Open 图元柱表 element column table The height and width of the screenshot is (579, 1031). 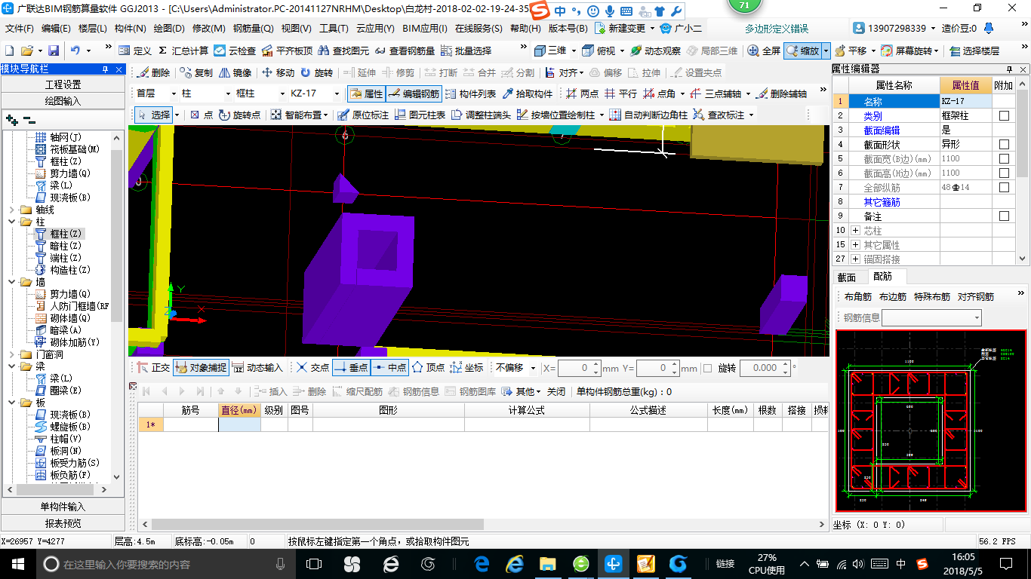pos(420,115)
